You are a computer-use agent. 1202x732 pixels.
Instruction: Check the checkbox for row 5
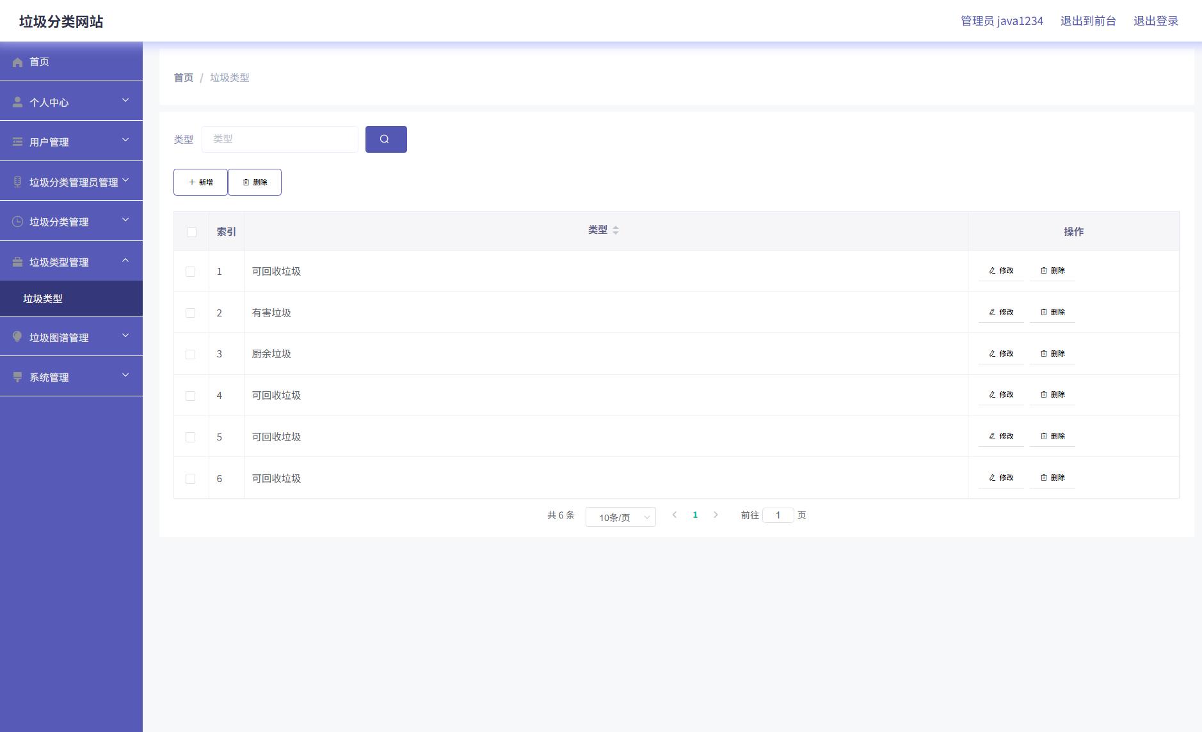tap(190, 437)
